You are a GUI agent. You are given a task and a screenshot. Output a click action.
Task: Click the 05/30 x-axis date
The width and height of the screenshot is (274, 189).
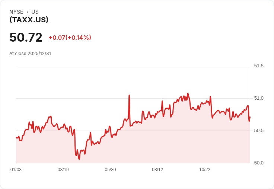[x=111, y=170]
